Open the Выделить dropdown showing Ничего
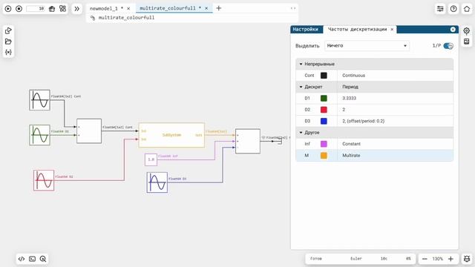This screenshot has height=267, width=475. pyautogui.click(x=367, y=46)
